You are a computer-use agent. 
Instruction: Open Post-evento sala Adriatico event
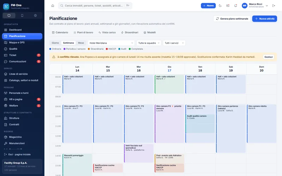coord(170,159)
